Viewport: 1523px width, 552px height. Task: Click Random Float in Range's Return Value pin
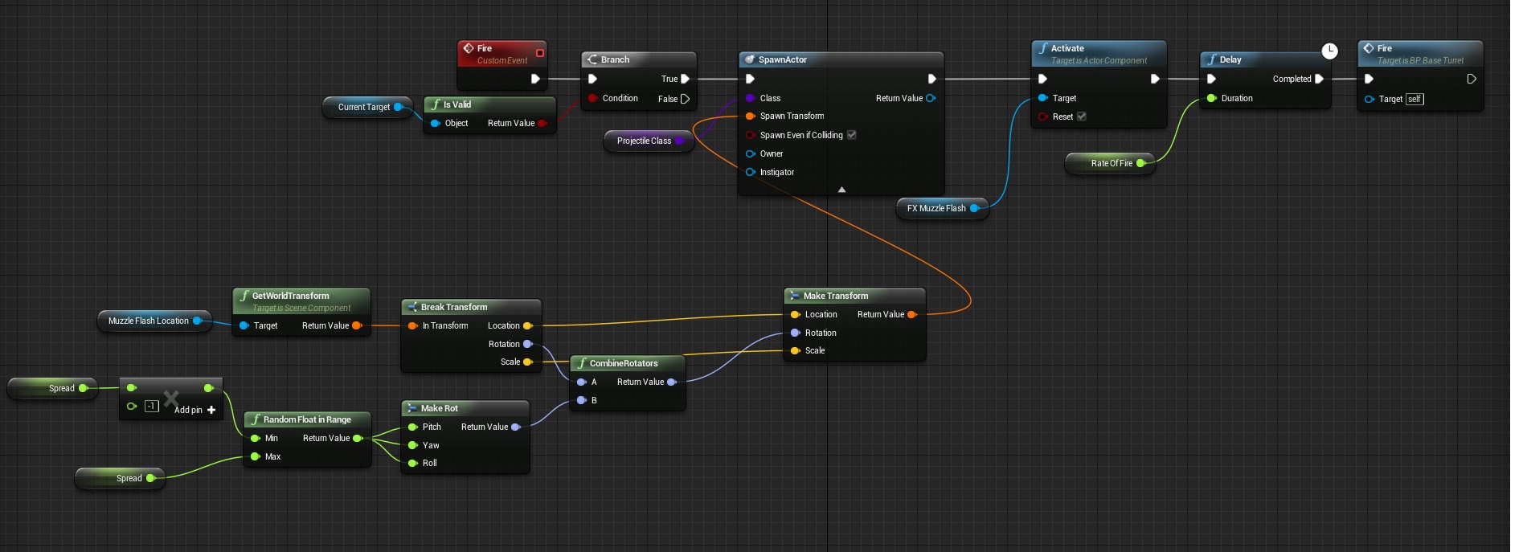coord(358,438)
